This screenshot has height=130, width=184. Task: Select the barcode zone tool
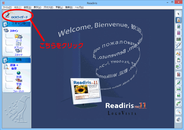tap(178, 39)
